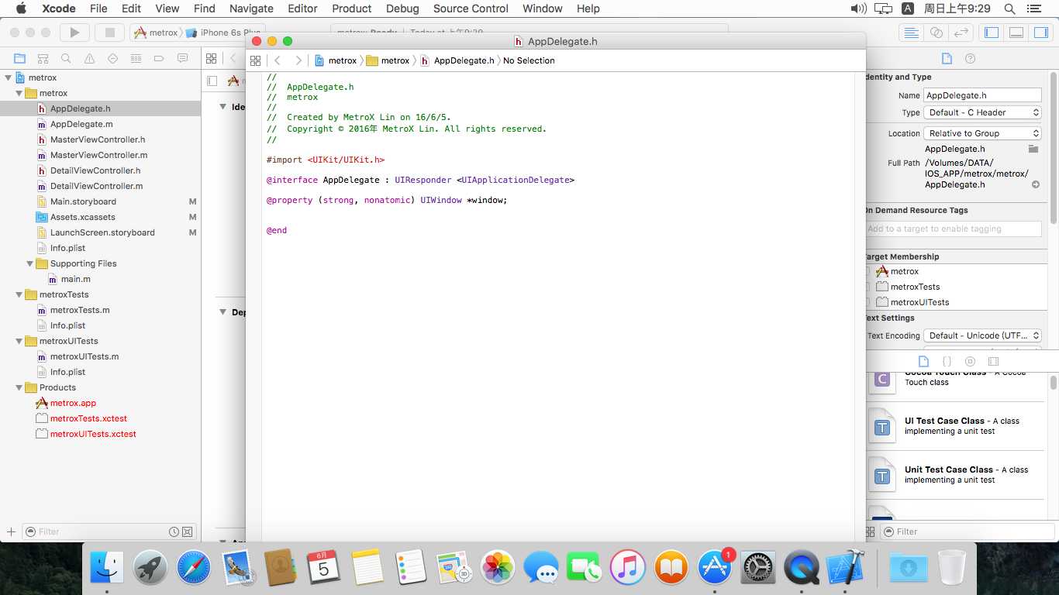
Task: Open the Navigate menu
Action: (x=251, y=9)
